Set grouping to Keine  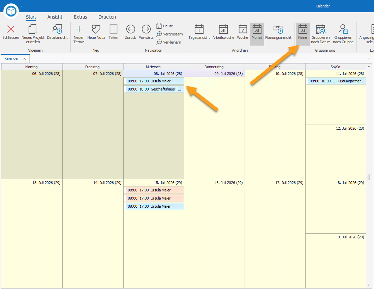click(303, 34)
